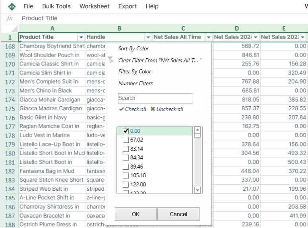The image size is (308, 228).
Task: Click cell Listello Short Boot in Mud
Action: click(52, 153)
